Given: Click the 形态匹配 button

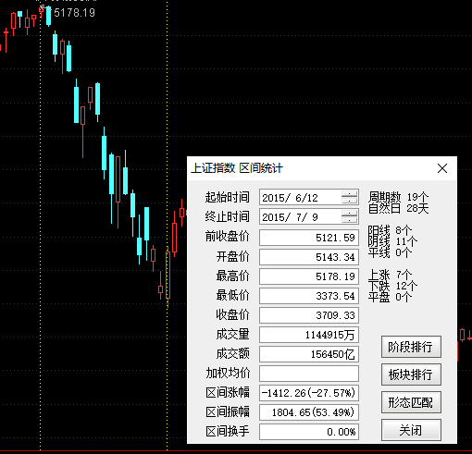Looking at the screenshot, I should (x=411, y=402).
